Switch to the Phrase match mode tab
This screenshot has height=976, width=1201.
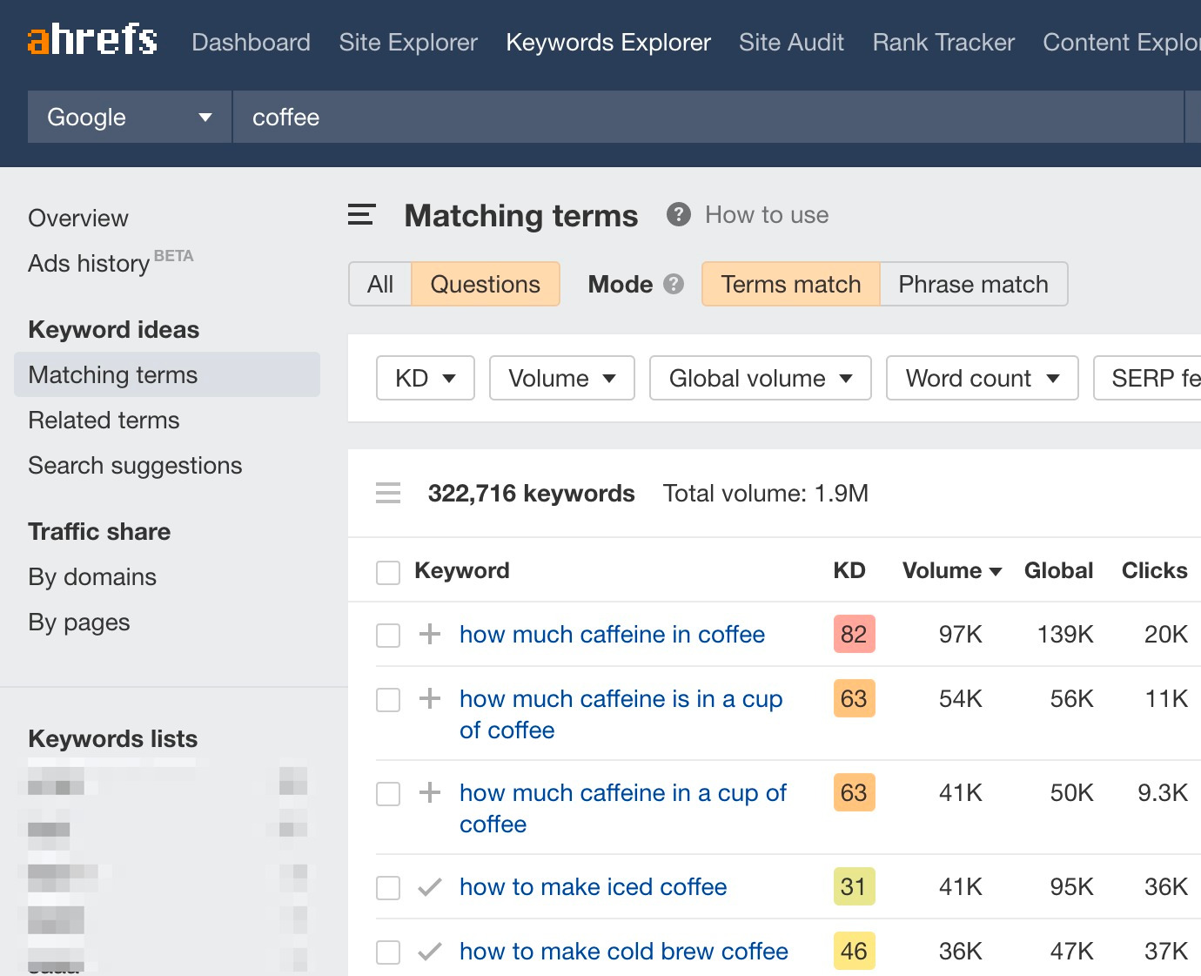tap(973, 284)
